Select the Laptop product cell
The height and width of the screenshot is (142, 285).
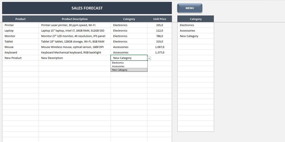pos(20,31)
